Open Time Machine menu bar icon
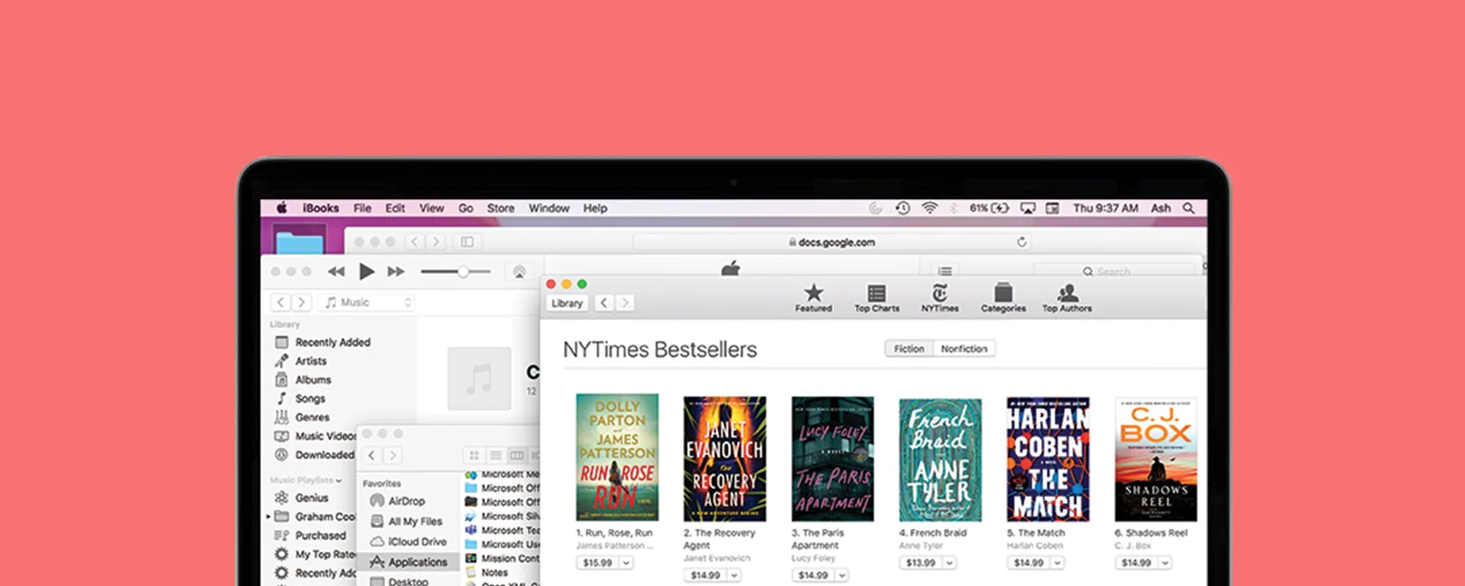The image size is (1465, 586). tap(903, 208)
